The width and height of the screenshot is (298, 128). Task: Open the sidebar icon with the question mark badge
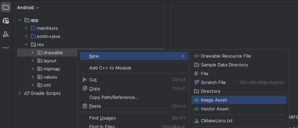[x=6, y=21]
